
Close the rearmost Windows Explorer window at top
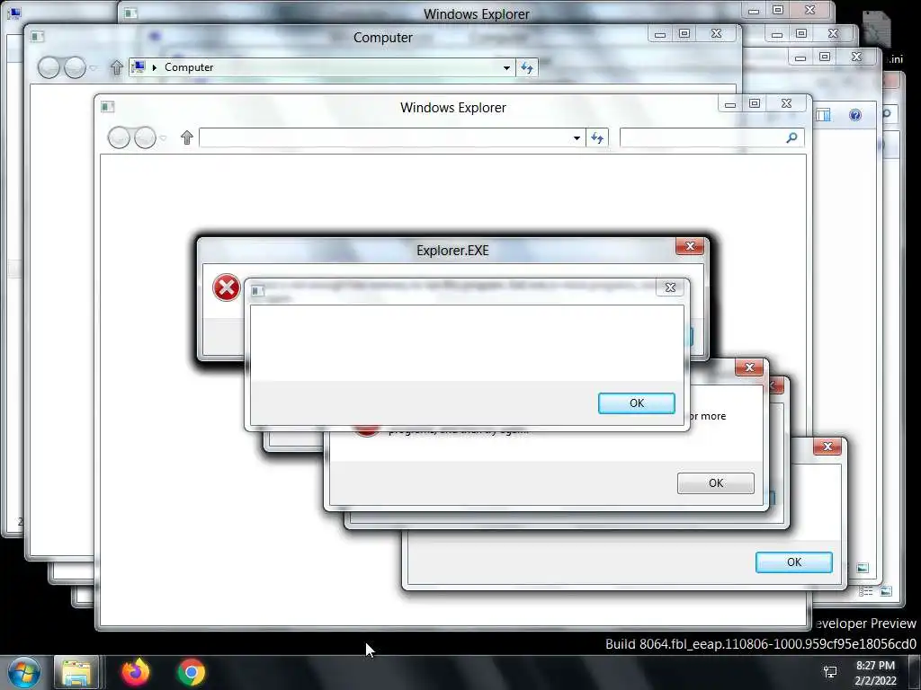click(x=810, y=10)
